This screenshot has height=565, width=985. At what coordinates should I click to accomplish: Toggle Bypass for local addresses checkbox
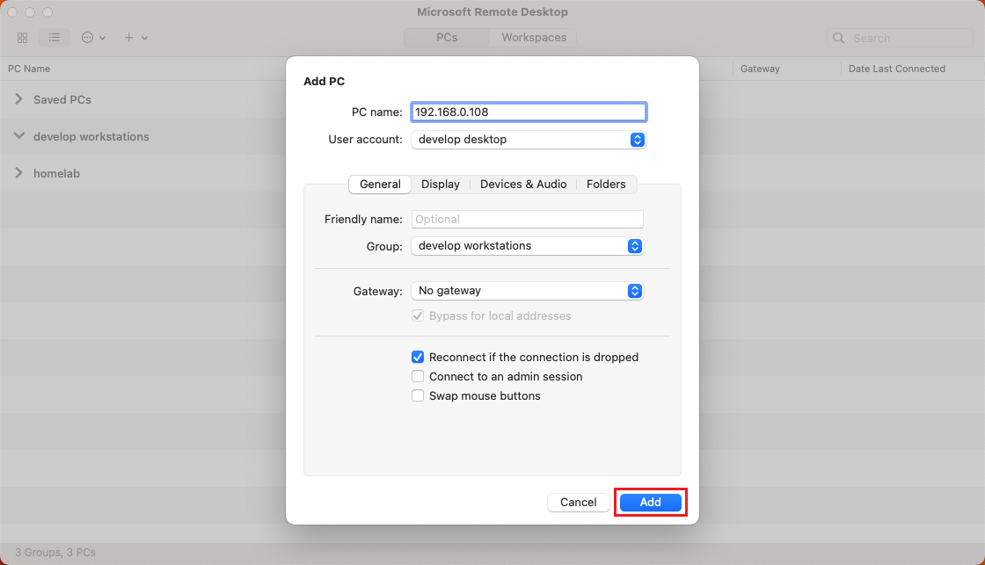click(x=418, y=315)
